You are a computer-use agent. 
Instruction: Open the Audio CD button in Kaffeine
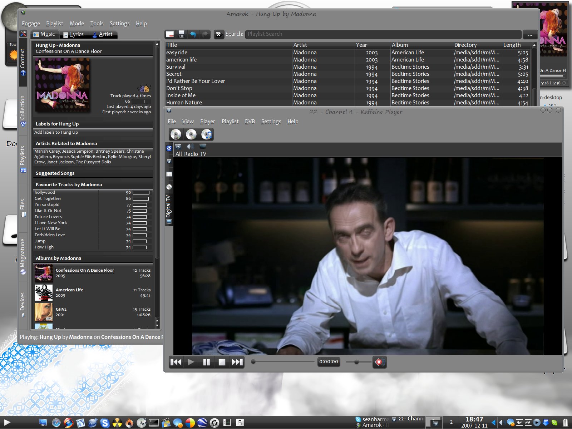coord(207,134)
